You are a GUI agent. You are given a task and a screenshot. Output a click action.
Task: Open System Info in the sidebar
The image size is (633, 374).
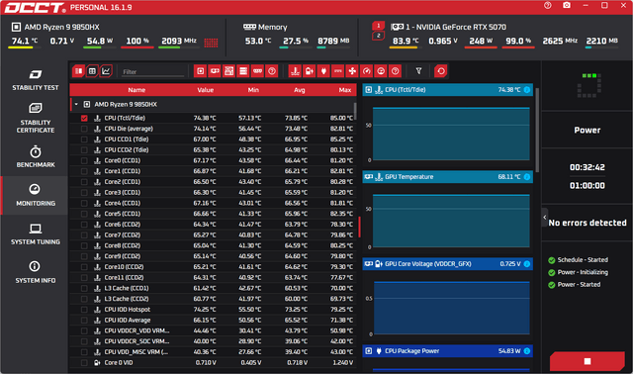(36, 272)
